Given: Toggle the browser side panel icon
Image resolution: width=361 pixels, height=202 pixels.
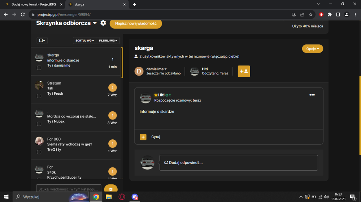Looking at the screenshot, I should 338,14.
